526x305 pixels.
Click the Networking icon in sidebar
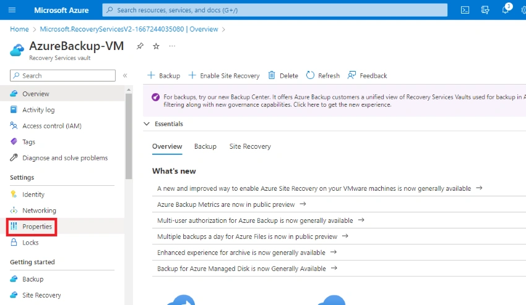pos(14,211)
